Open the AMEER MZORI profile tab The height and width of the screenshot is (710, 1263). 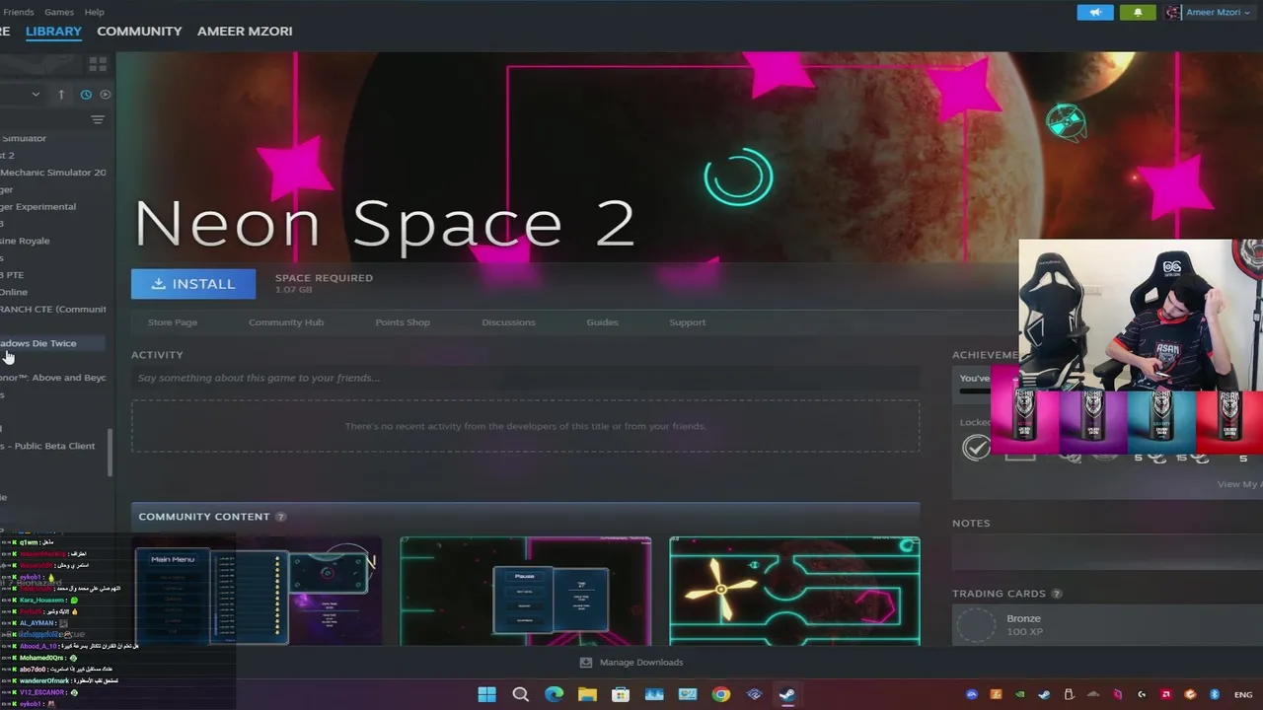(245, 32)
